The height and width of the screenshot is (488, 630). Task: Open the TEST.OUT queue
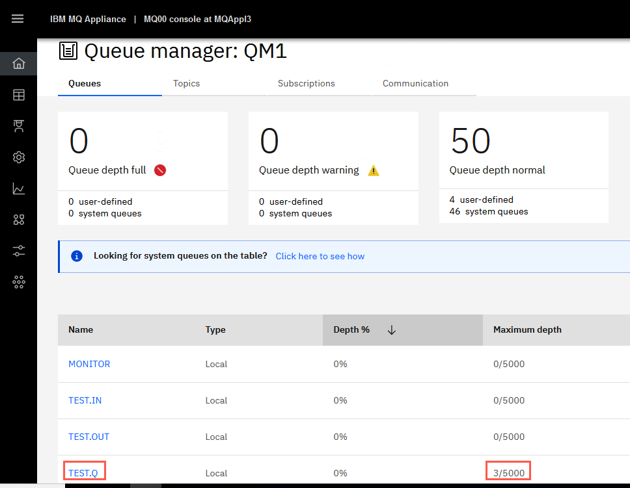click(x=89, y=437)
